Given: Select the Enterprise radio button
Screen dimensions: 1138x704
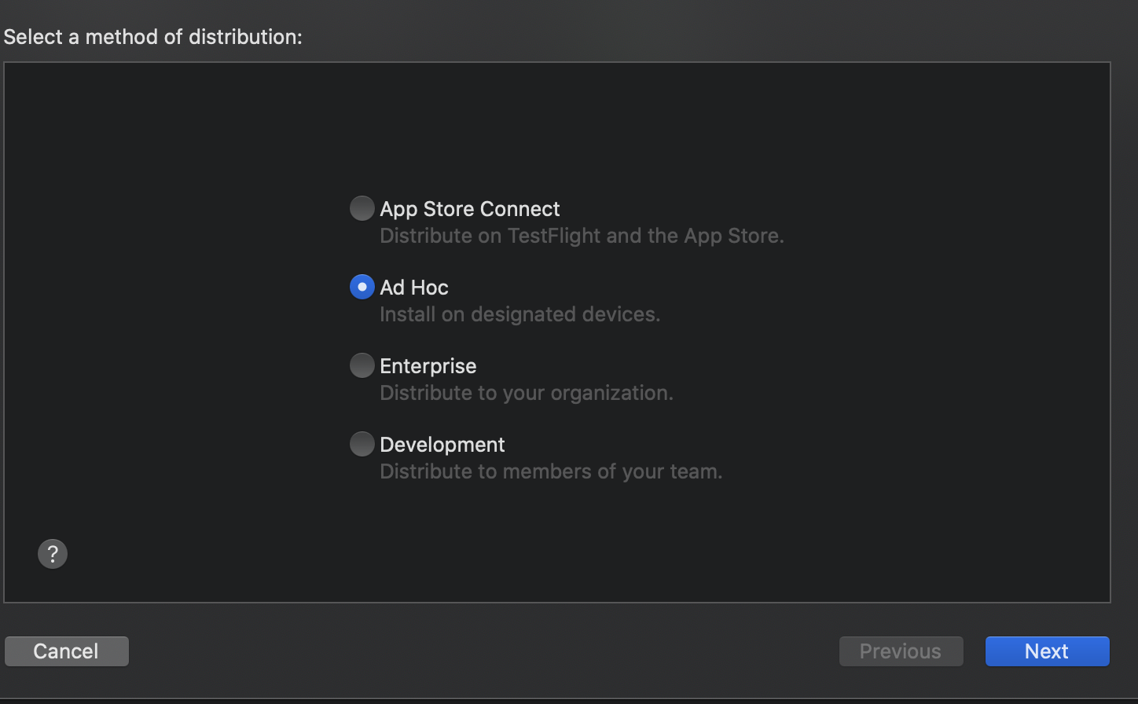Looking at the screenshot, I should click(362, 365).
